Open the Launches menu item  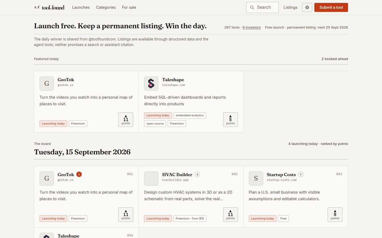pyautogui.click(x=81, y=7)
